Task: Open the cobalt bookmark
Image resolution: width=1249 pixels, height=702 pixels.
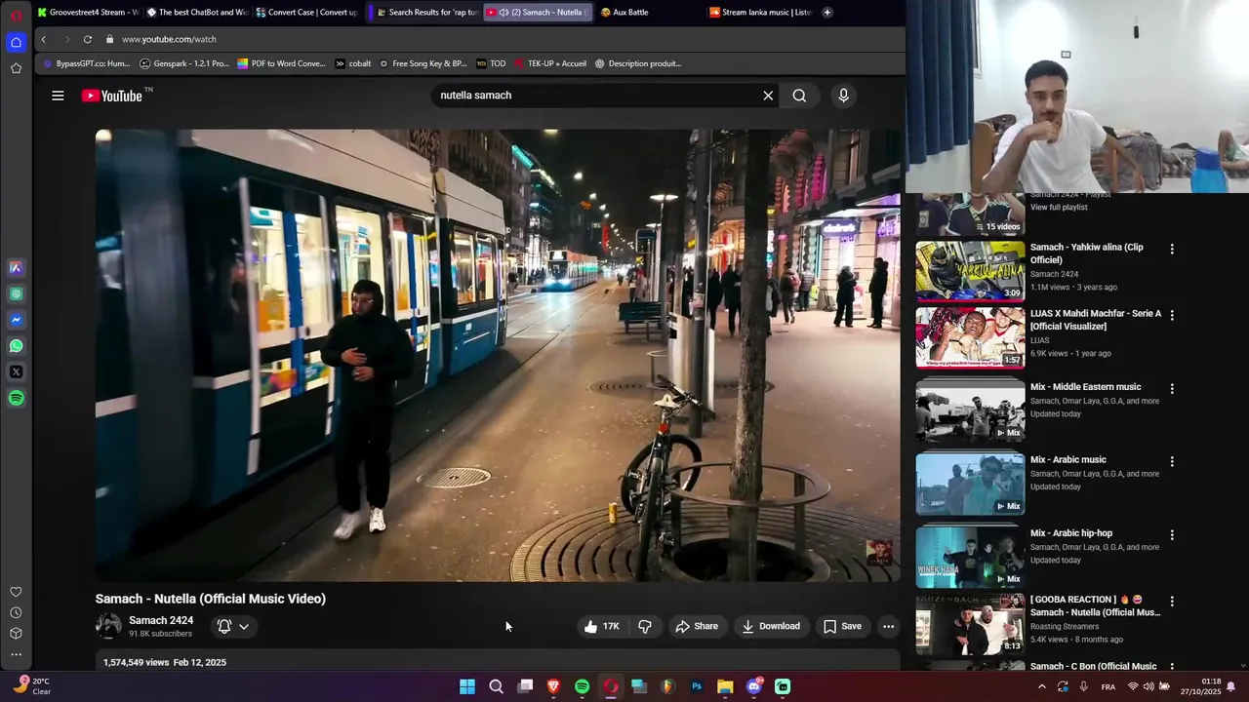Action: coord(353,63)
